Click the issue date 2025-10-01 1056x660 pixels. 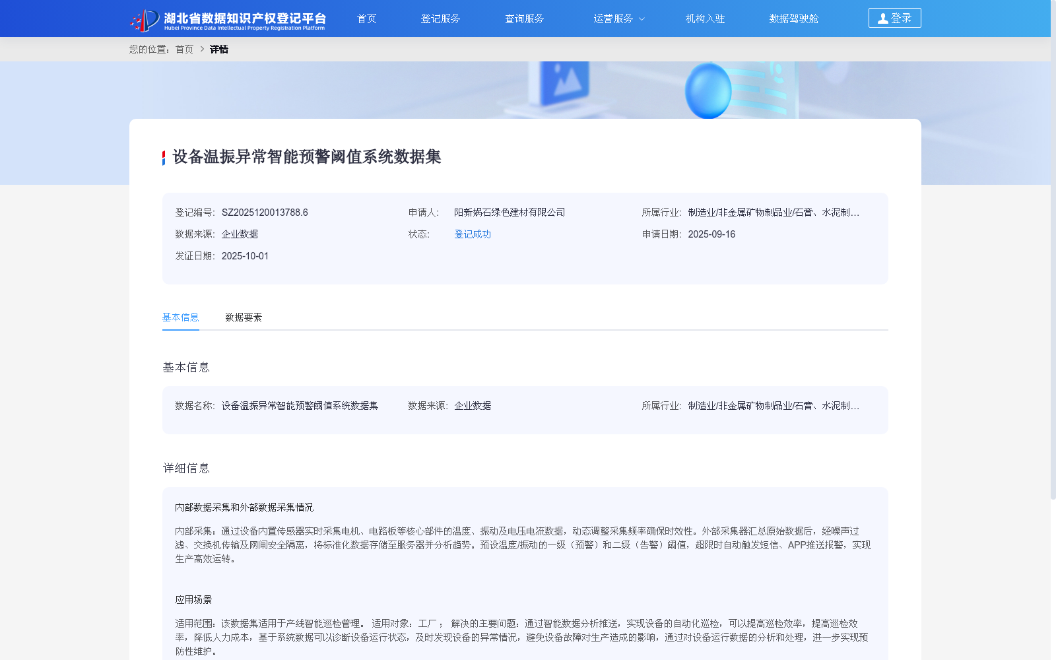click(x=245, y=256)
